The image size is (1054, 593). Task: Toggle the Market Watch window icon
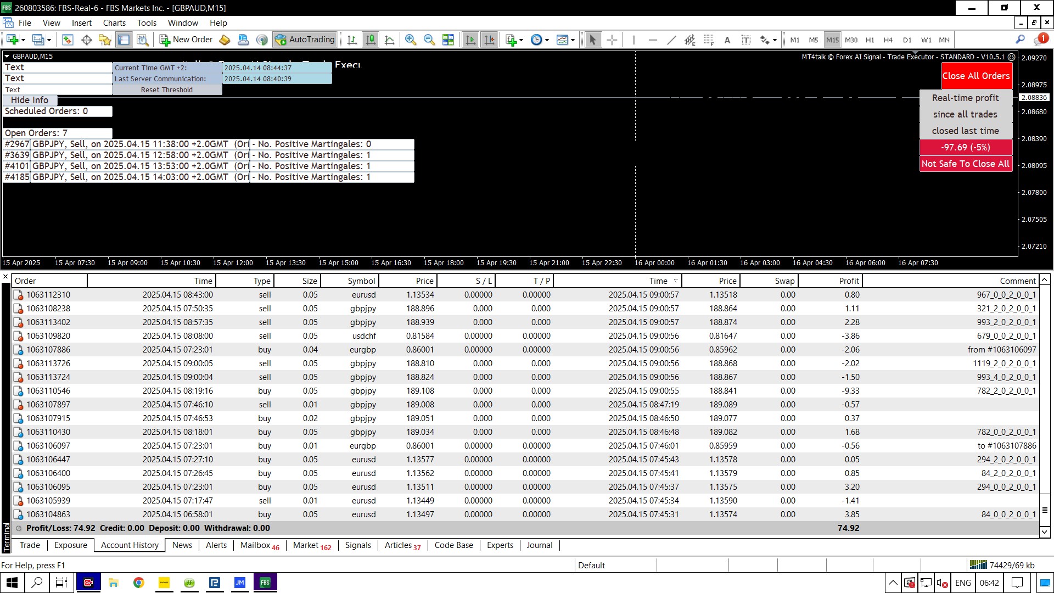tap(68, 40)
